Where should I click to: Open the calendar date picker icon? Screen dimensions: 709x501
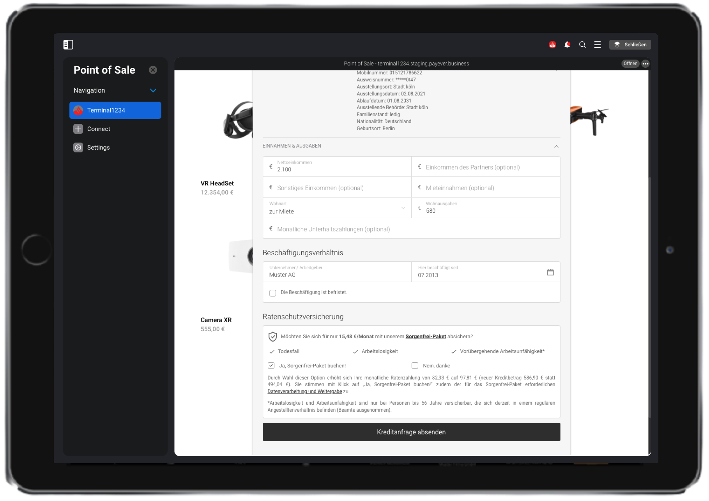coord(550,272)
